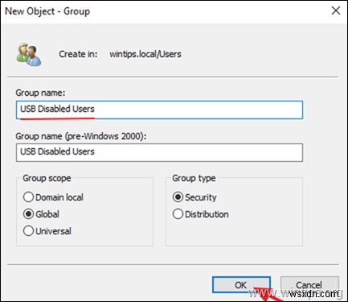Click the wintips.local/Users path text

click(145, 54)
